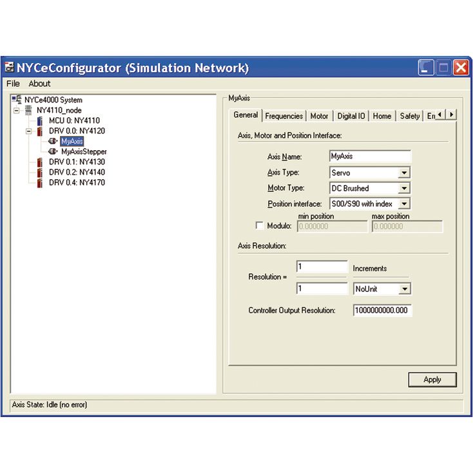
Task: Click the red DRV 0.4 NY4170 module icon
Action: (x=40, y=182)
